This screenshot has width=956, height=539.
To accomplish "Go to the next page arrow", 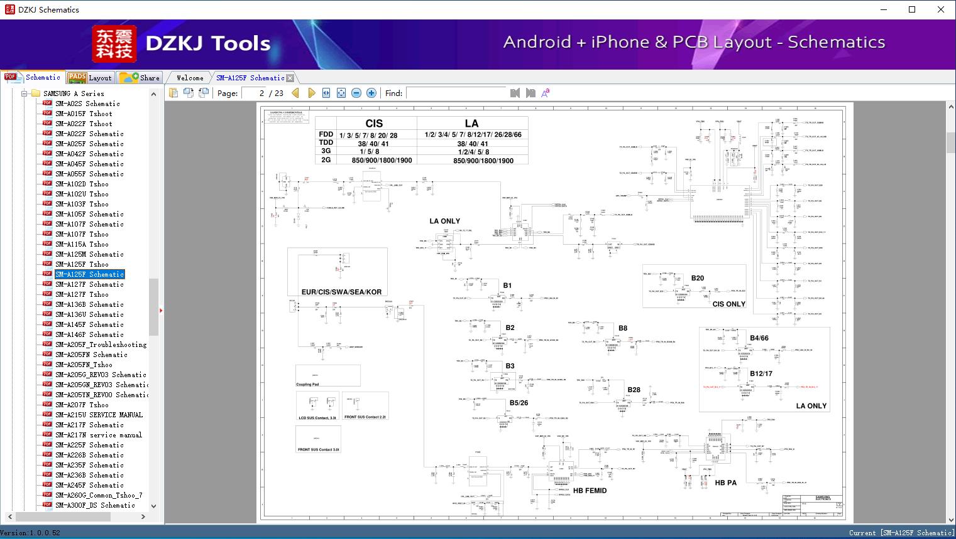I will 311,93.
